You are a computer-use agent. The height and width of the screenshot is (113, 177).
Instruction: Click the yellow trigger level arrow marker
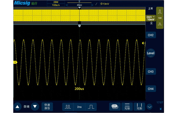pos(143,43)
